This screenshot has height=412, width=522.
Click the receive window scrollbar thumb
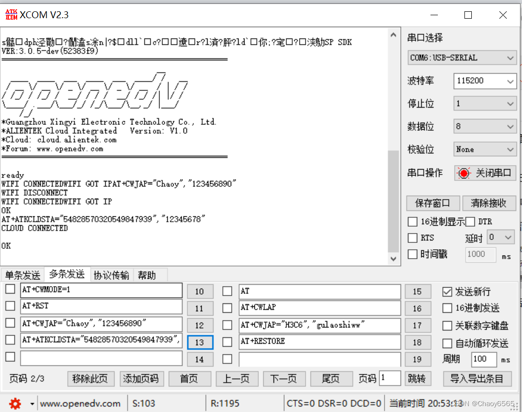(x=394, y=202)
